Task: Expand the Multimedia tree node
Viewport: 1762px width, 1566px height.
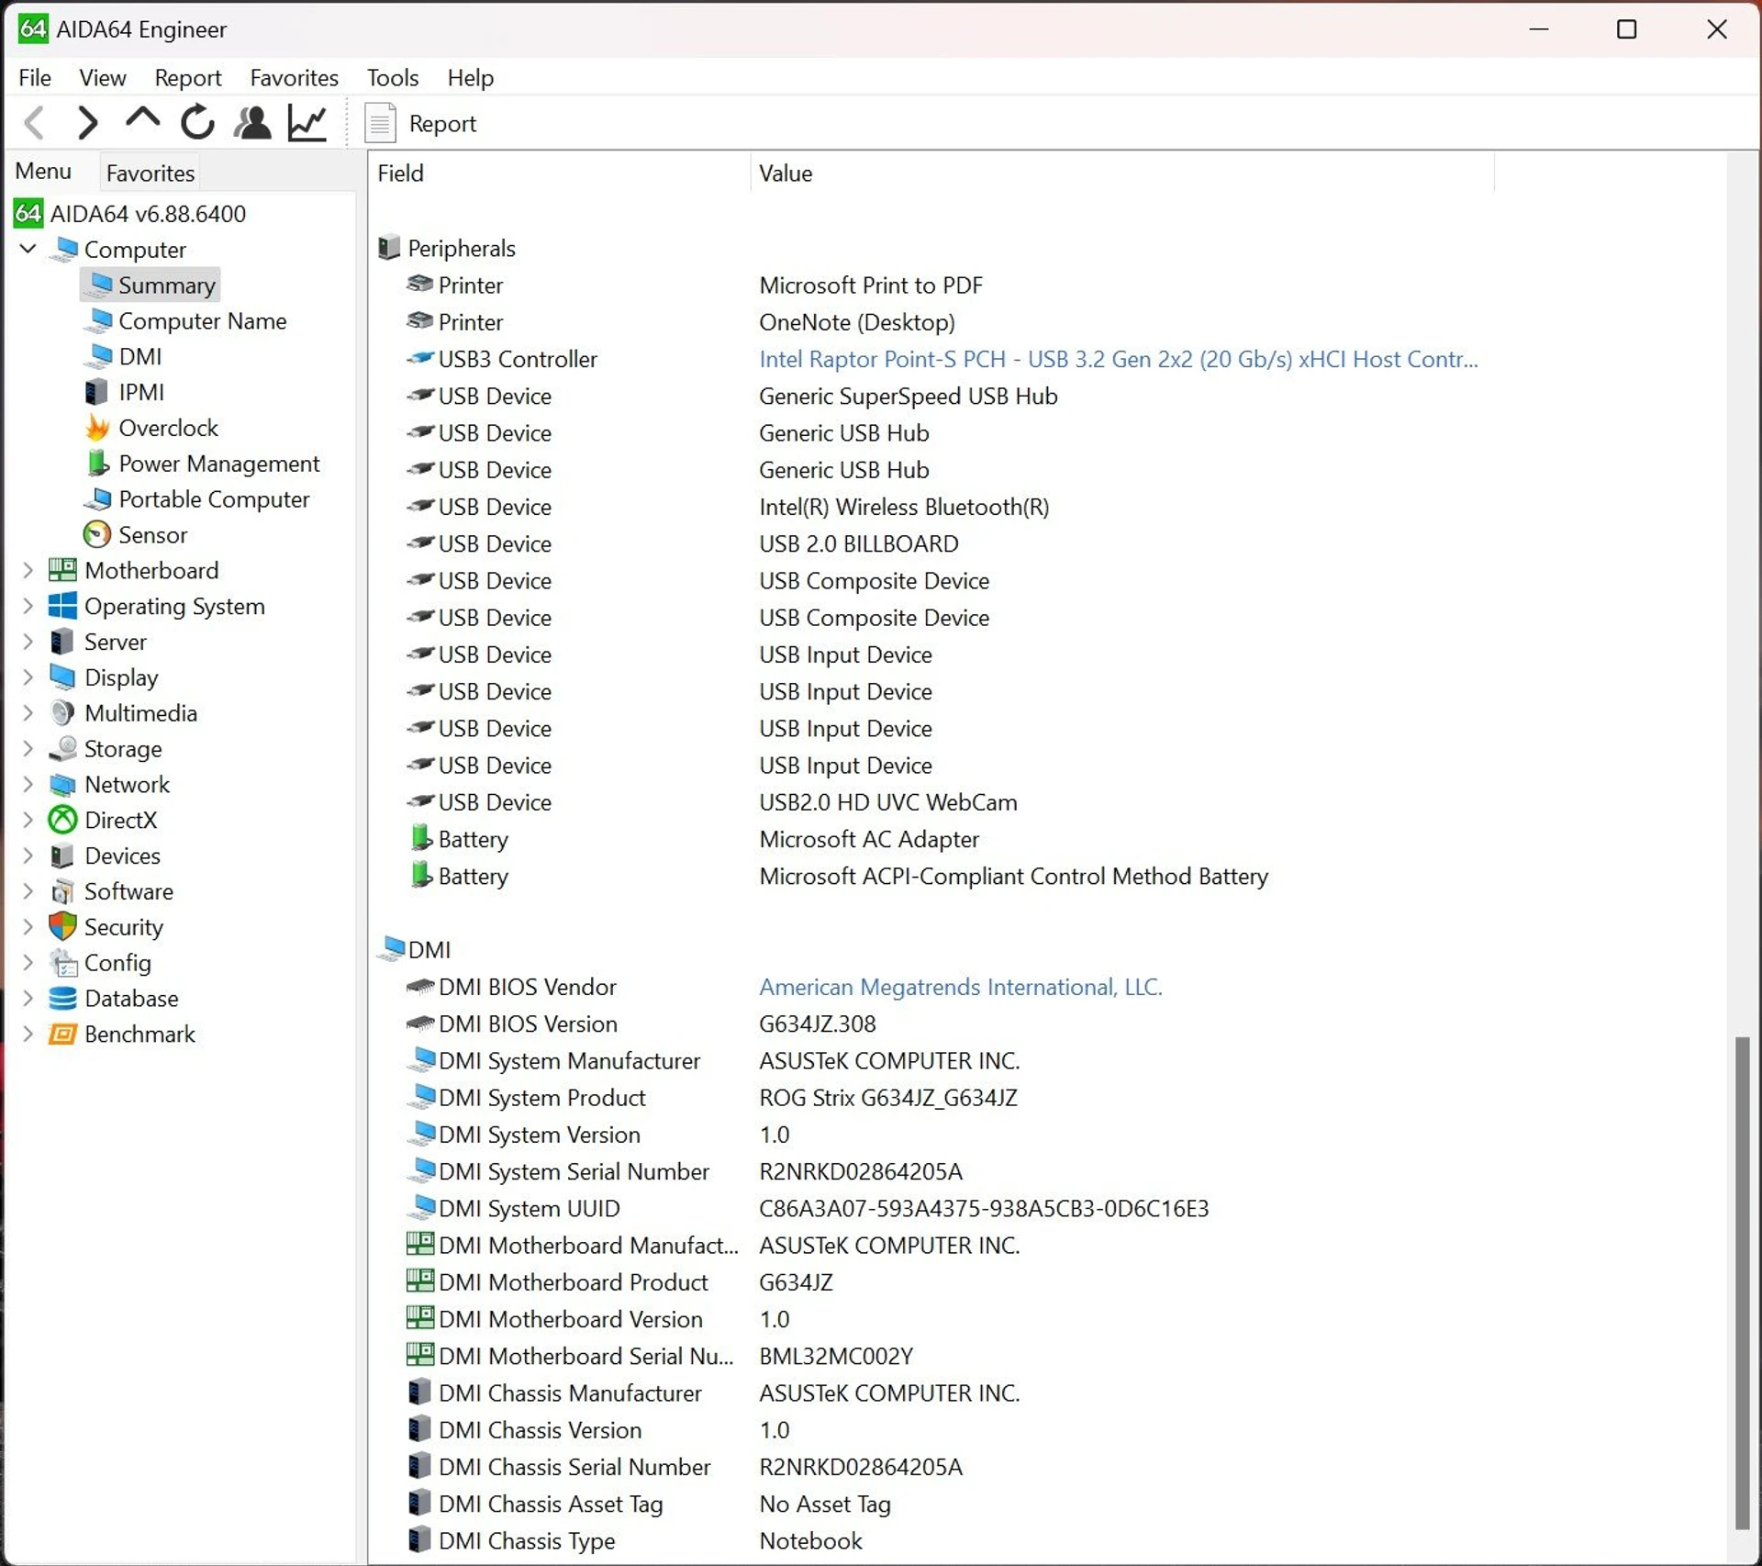Action: coord(28,713)
